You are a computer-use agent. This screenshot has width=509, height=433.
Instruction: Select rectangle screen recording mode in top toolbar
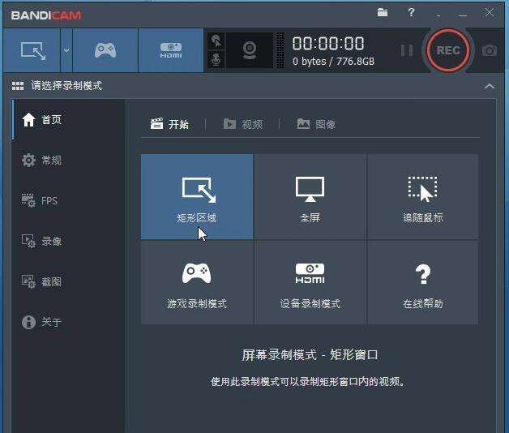(32, 50)
